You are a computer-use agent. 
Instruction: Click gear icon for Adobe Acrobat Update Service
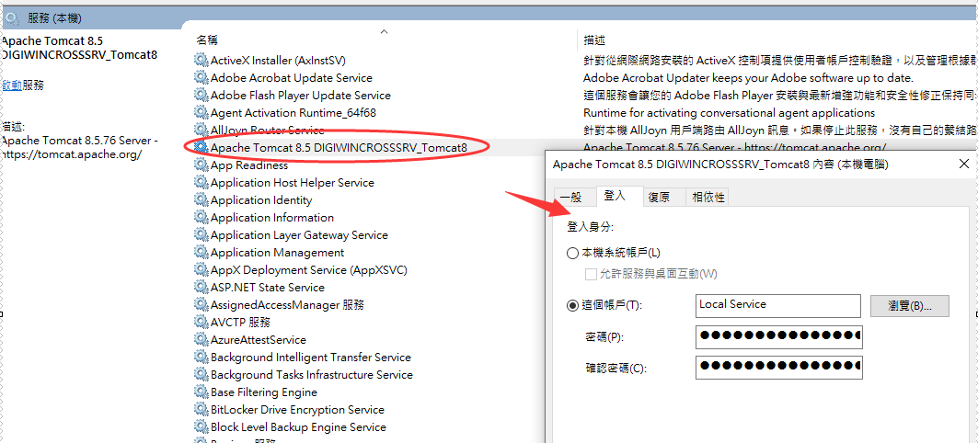pos(201,78)
